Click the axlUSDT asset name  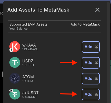click(x=30, y=93)
